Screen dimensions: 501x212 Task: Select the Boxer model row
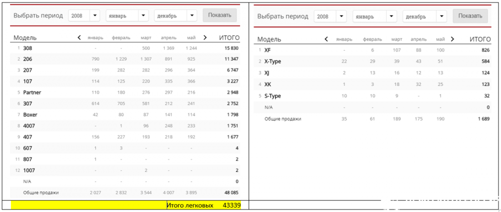click(30, 114)
